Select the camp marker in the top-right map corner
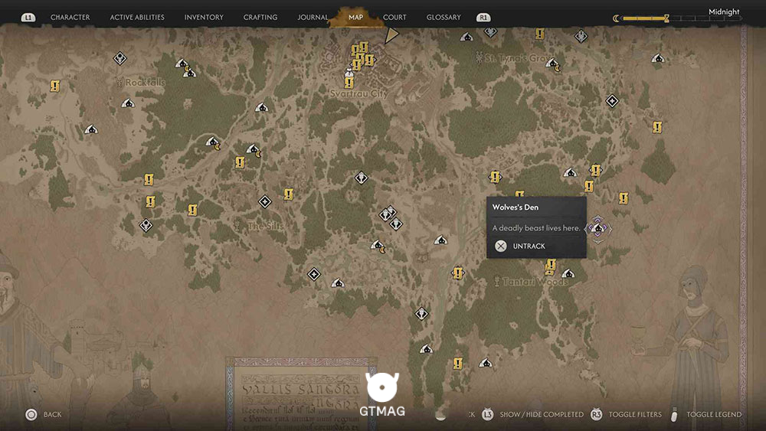Viewport: 766px width, 431px height. (658, 58)
